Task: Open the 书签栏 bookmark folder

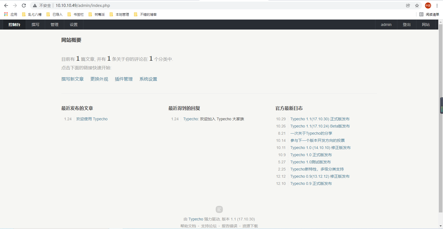Action: point(76,14)
